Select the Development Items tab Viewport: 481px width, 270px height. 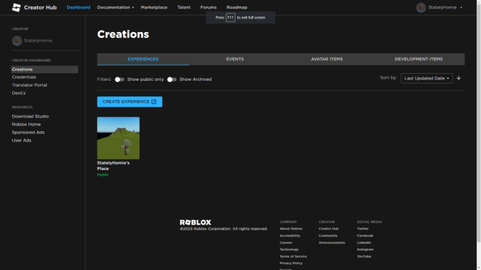coord(419,59)
